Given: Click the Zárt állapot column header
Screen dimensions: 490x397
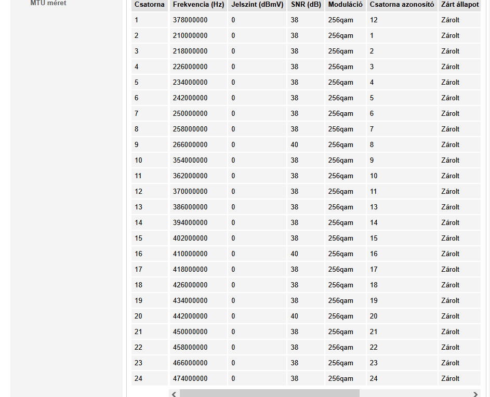Looking at the screenshot, I should 460,4.
